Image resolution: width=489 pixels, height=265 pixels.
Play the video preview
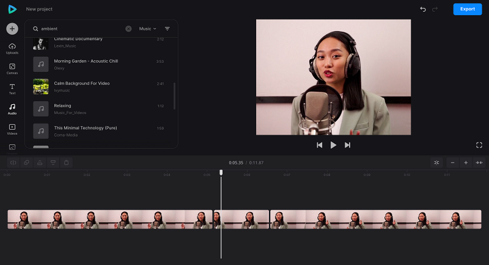[x=333, y=145]
